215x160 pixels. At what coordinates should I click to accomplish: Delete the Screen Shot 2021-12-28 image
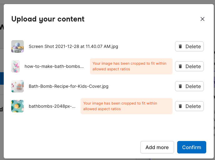click(189, 46)
